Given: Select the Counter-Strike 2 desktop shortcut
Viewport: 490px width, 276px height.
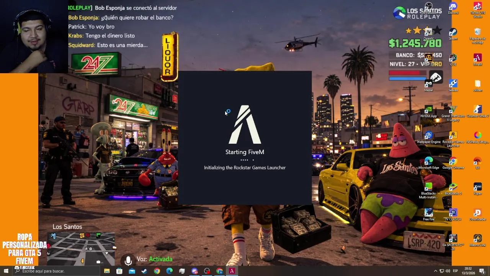Looking at the screenshot, I should 477,111.
